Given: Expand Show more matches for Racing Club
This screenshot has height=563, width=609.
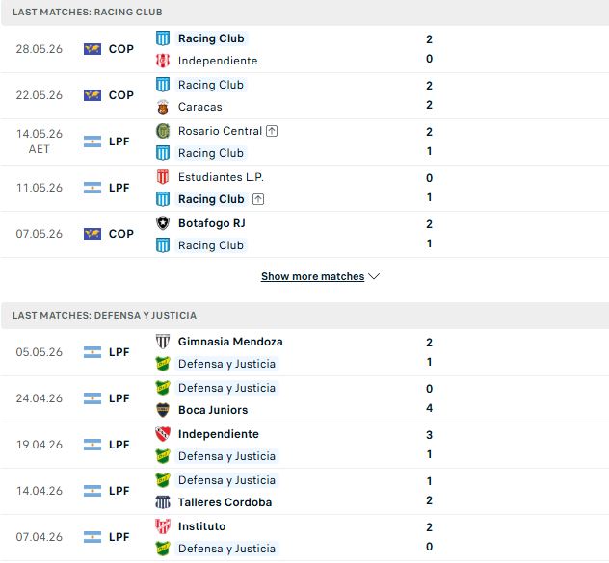Looking at the screenshot, I should [312, 276].
